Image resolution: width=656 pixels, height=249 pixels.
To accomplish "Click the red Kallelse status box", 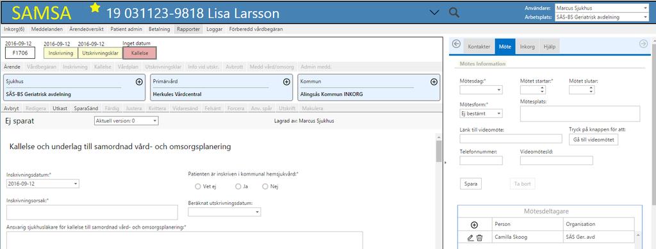I will [x=140, y=53].
